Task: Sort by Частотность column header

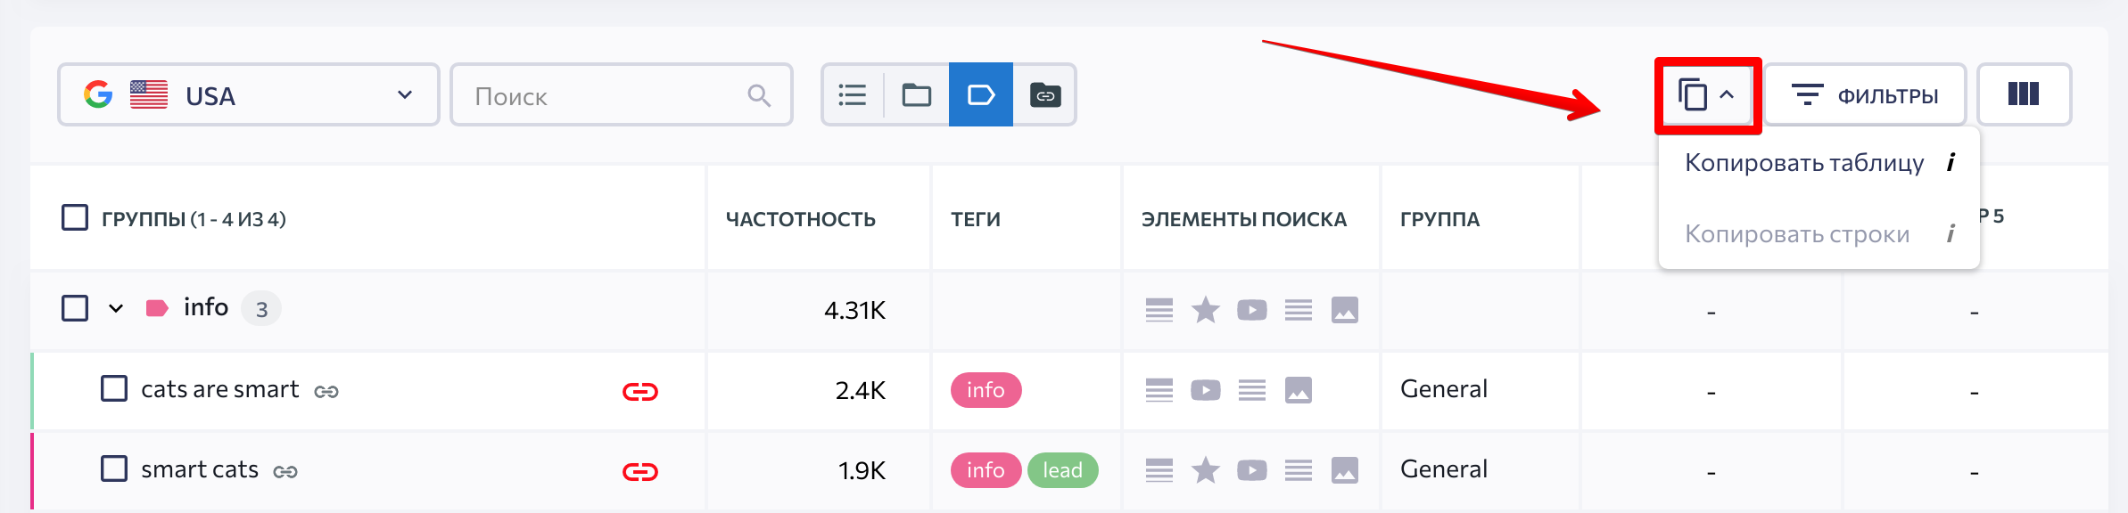Action: (x=801, y=219)
